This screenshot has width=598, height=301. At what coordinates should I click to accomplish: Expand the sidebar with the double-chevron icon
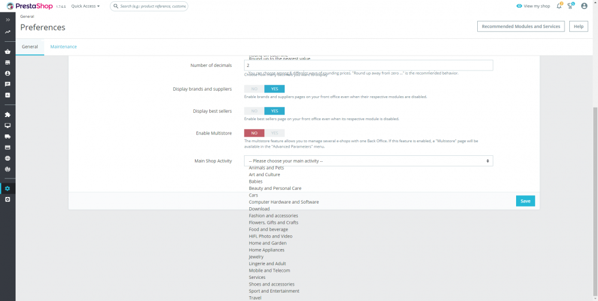click(8, 20)
